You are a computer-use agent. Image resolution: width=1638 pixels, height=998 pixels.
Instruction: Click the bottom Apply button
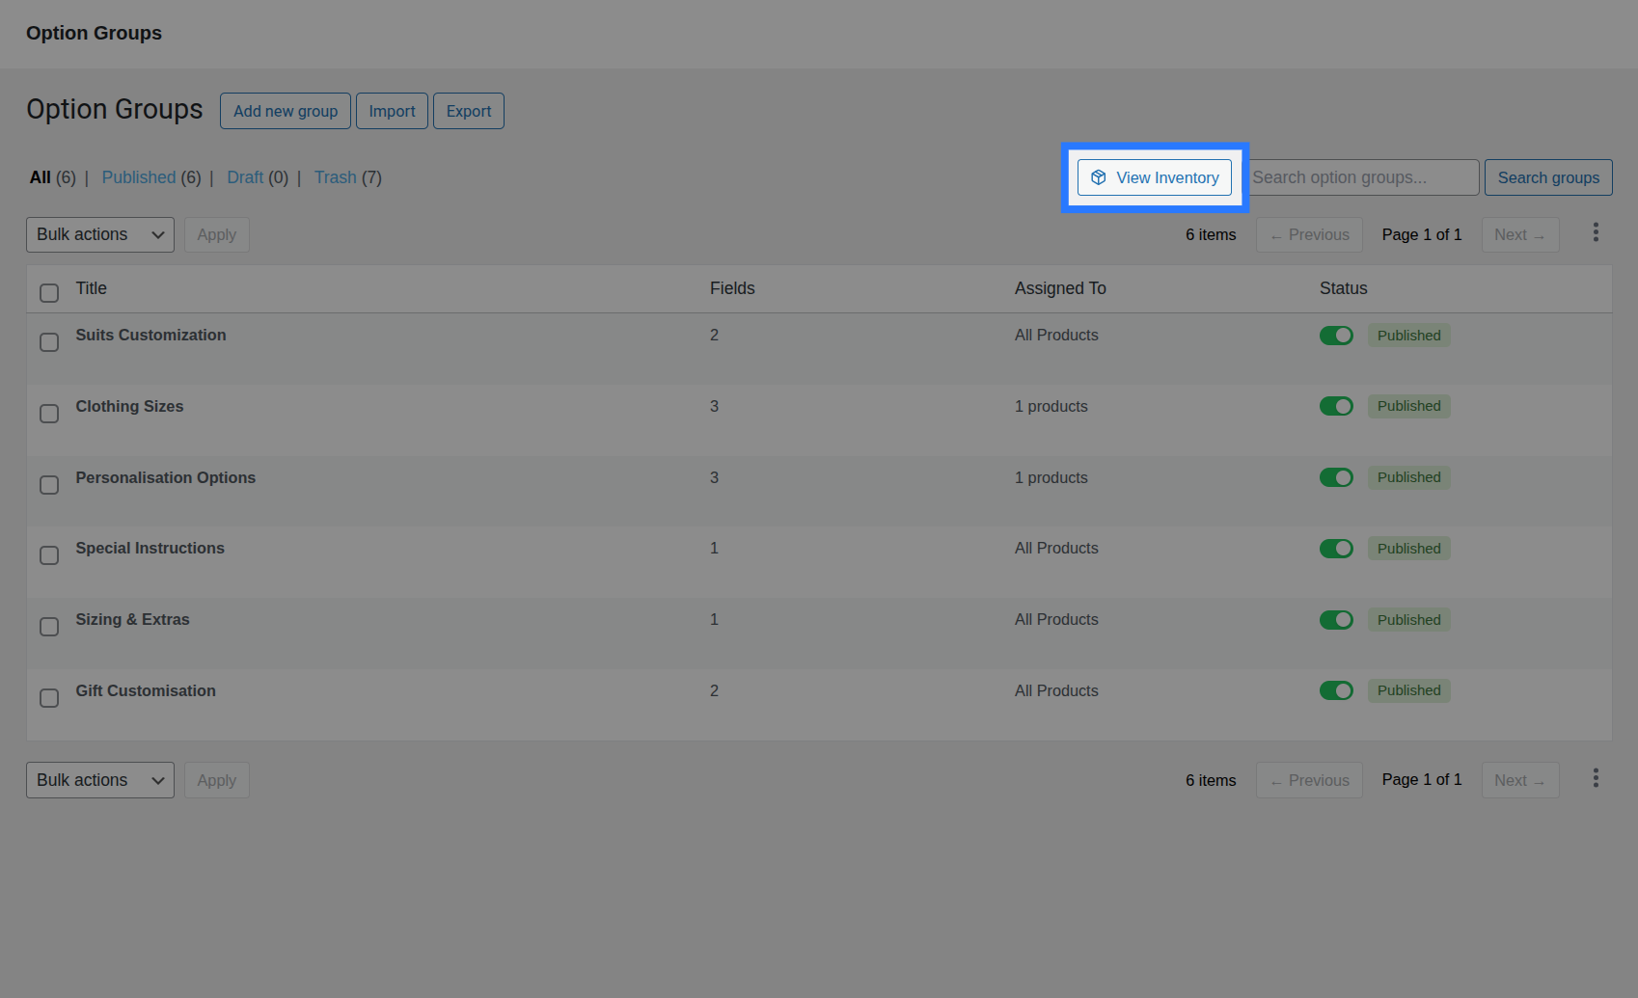217,780
